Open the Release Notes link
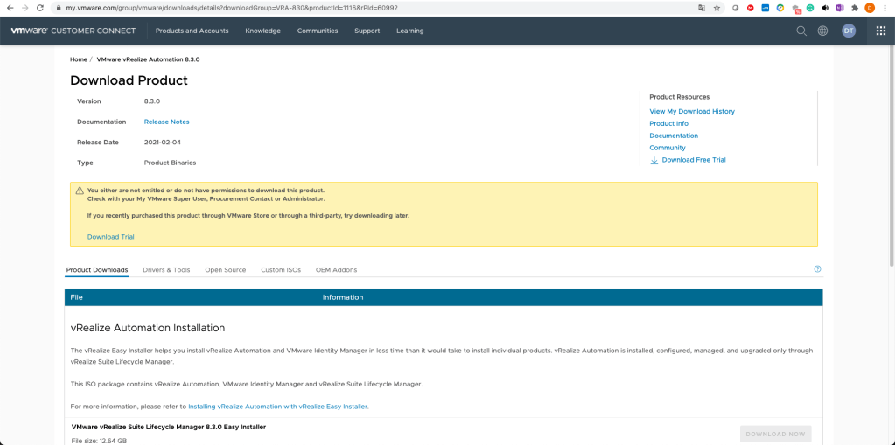Screen dimensions: 895x445 pyautogui.click(x=166, y=122)
